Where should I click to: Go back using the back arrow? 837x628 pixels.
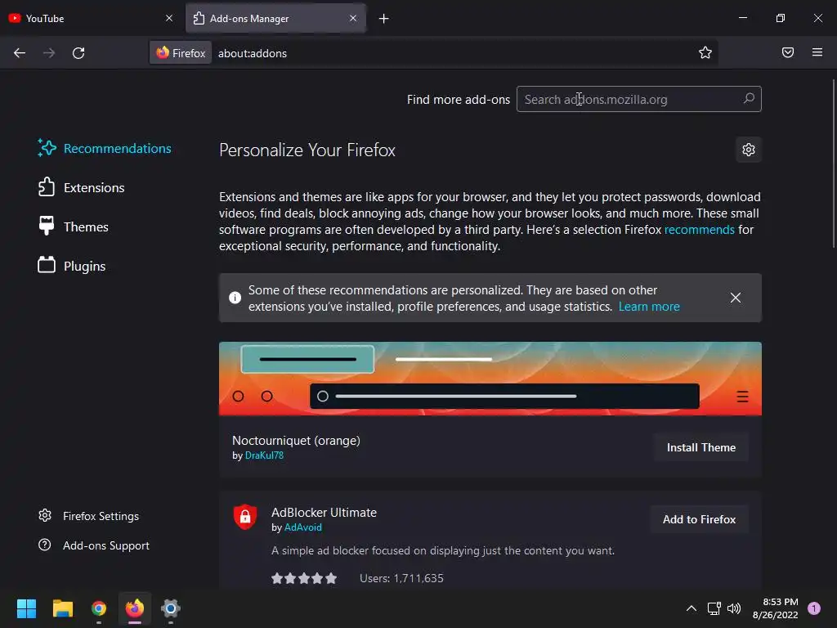tap(20, 53)
